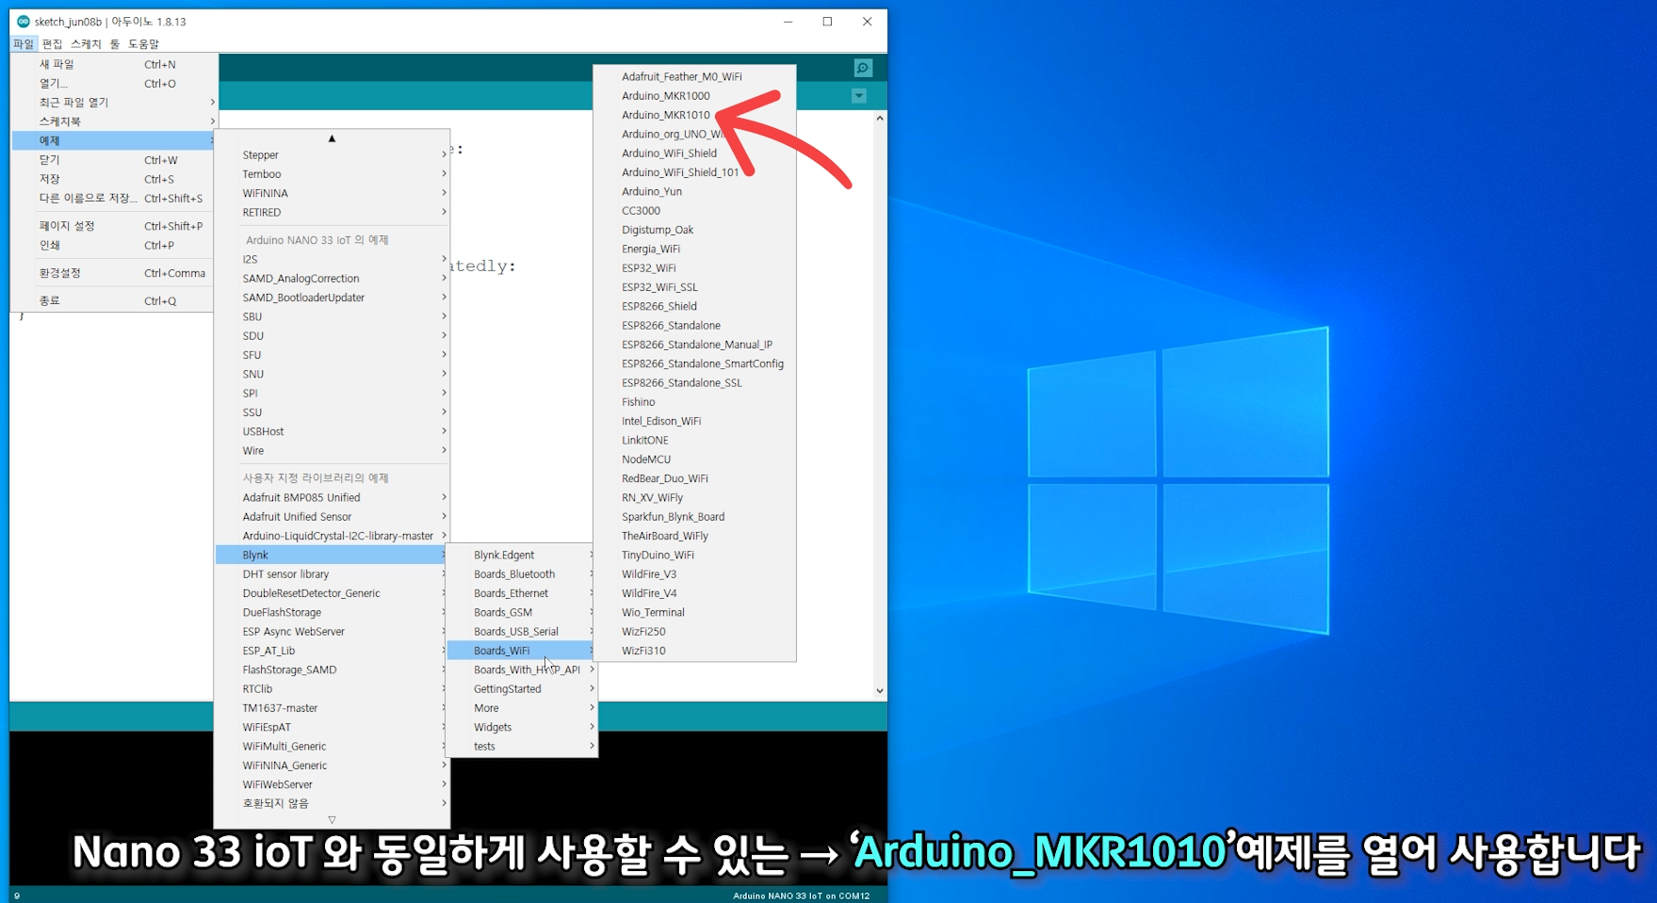This screenshot has width=1657, height=903.
Task: Open the 스케치 menu
Action: click(x=85, y=44)
